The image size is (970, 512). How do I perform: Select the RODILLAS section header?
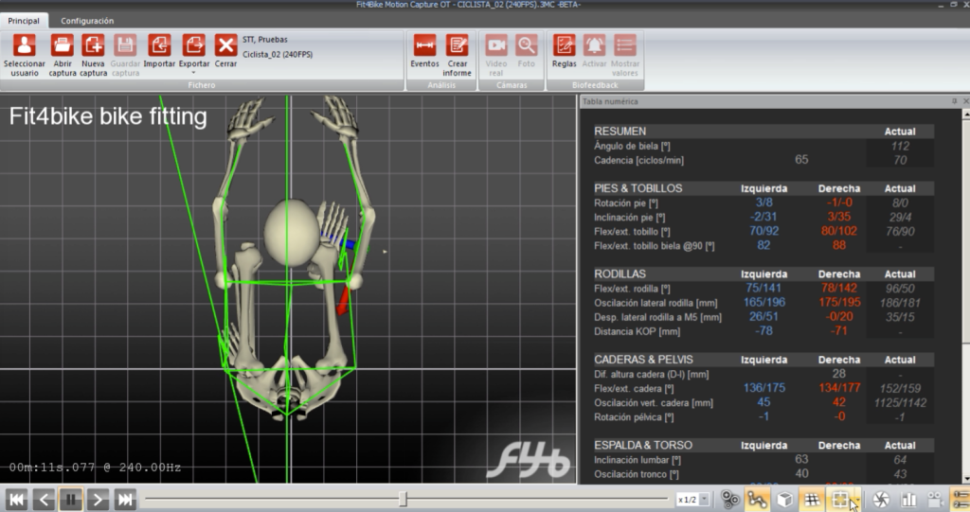point(620,274)
